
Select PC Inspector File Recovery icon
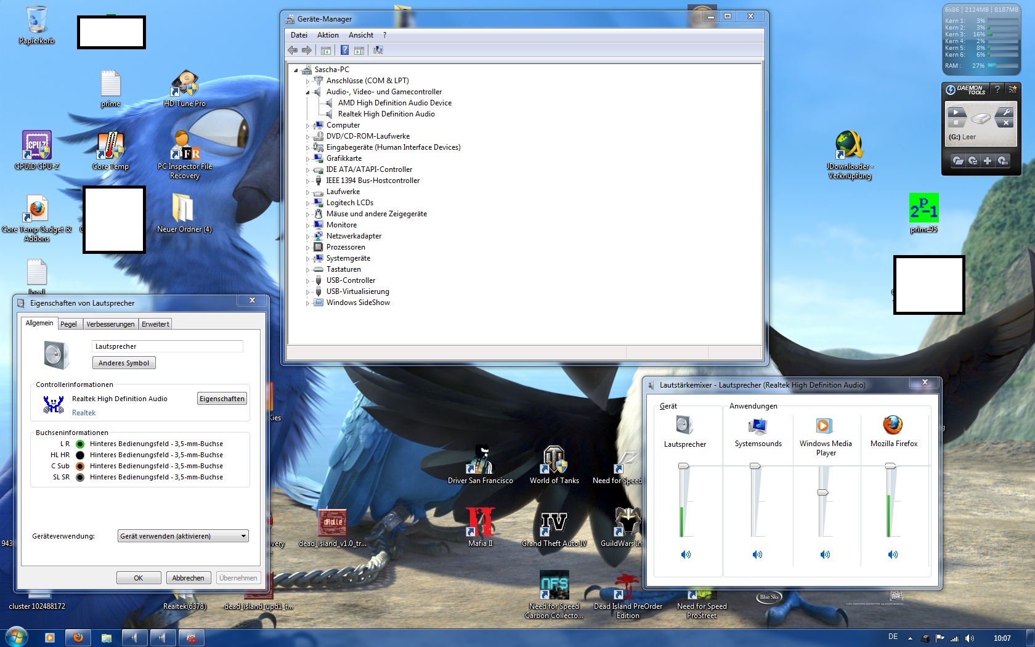185,155
